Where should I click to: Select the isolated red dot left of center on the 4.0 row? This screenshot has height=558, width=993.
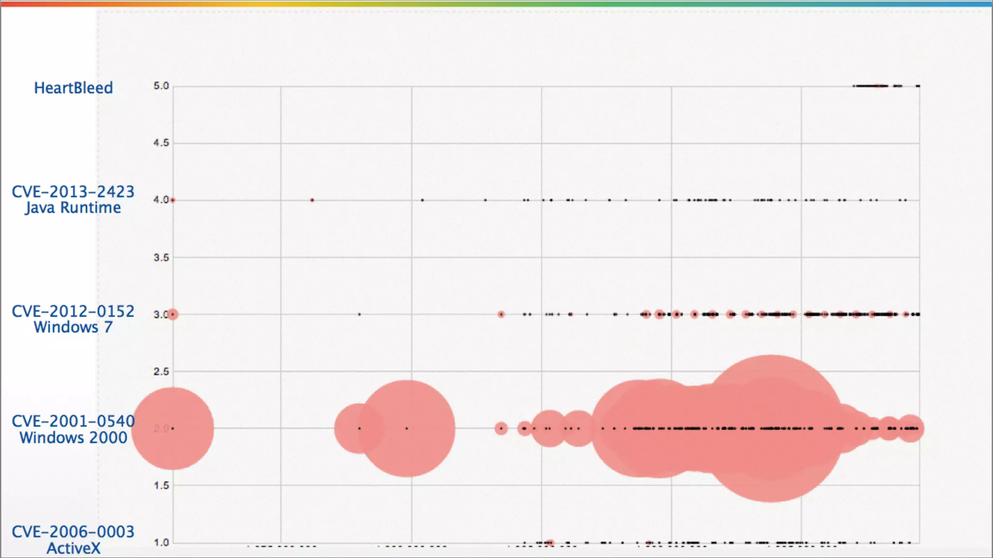coord(312,200)
